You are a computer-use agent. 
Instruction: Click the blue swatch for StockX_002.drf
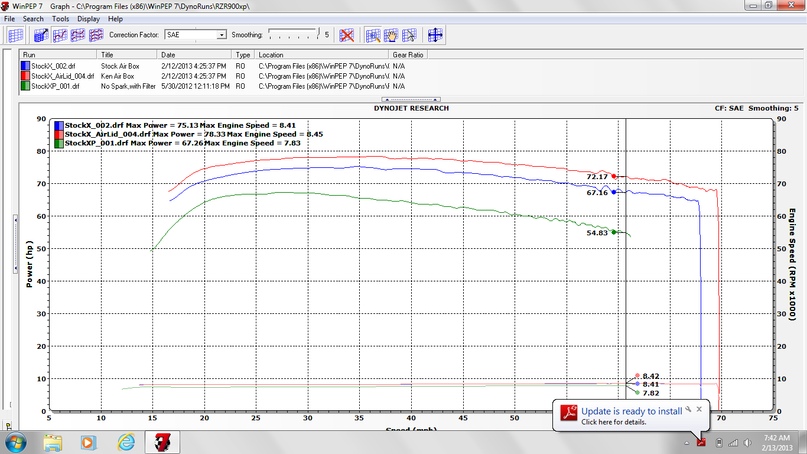click(25, 66)
